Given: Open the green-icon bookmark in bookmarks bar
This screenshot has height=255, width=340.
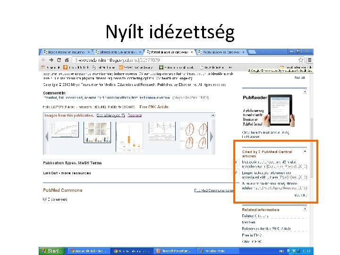Looking at the screenshot, I should [161, 68].
